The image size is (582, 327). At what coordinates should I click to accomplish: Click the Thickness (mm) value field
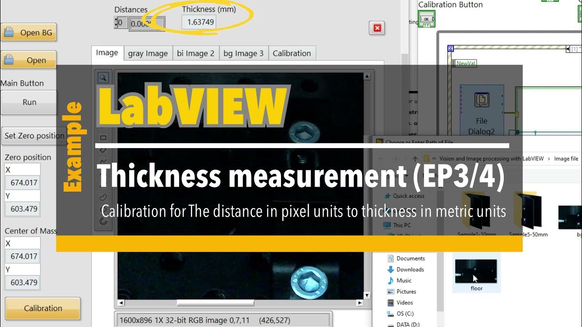pyautogui.click(x=199, y=22)
